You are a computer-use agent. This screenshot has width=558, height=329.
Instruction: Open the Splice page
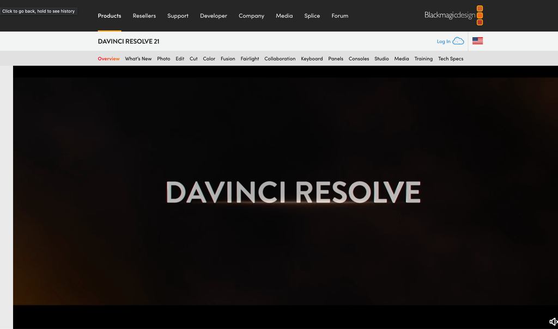(x=312, y=16)
